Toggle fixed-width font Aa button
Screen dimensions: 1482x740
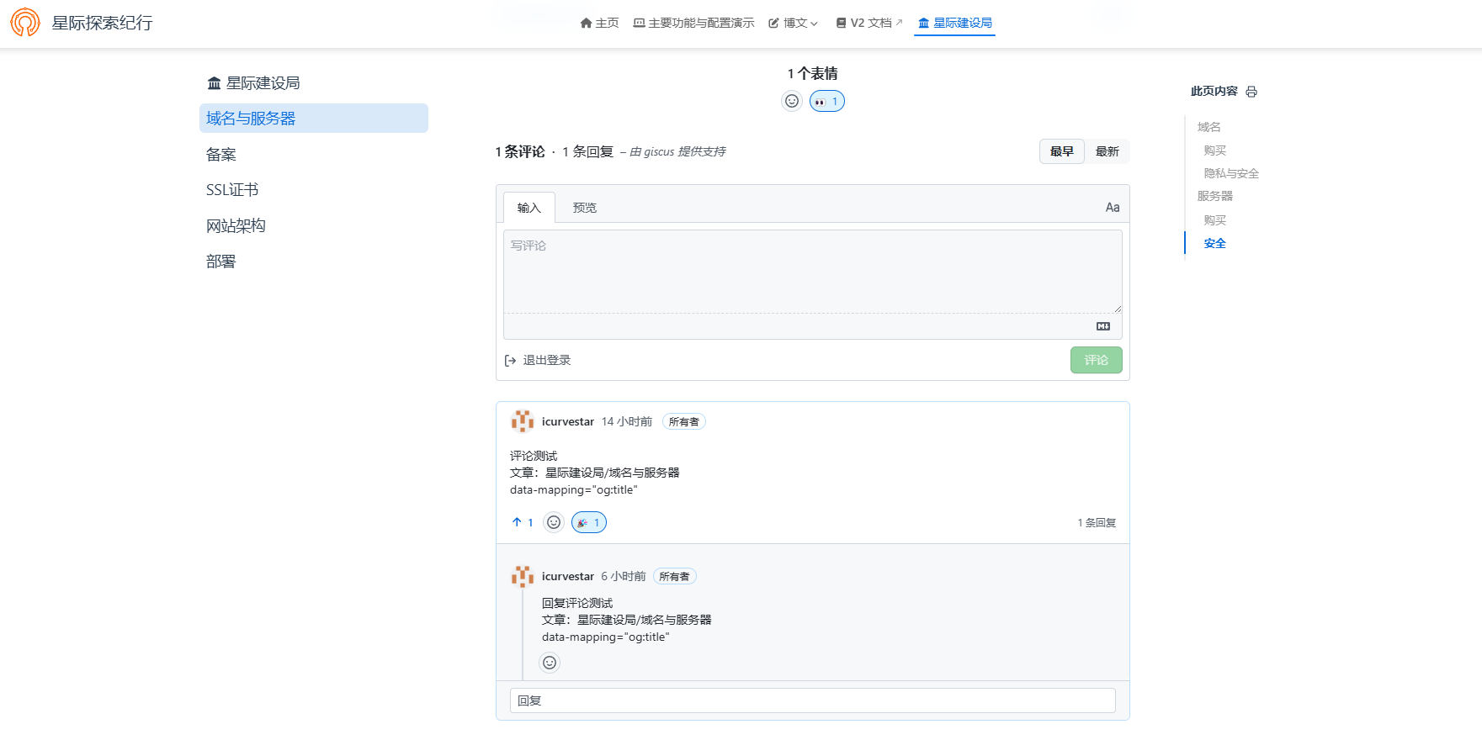1112,207
